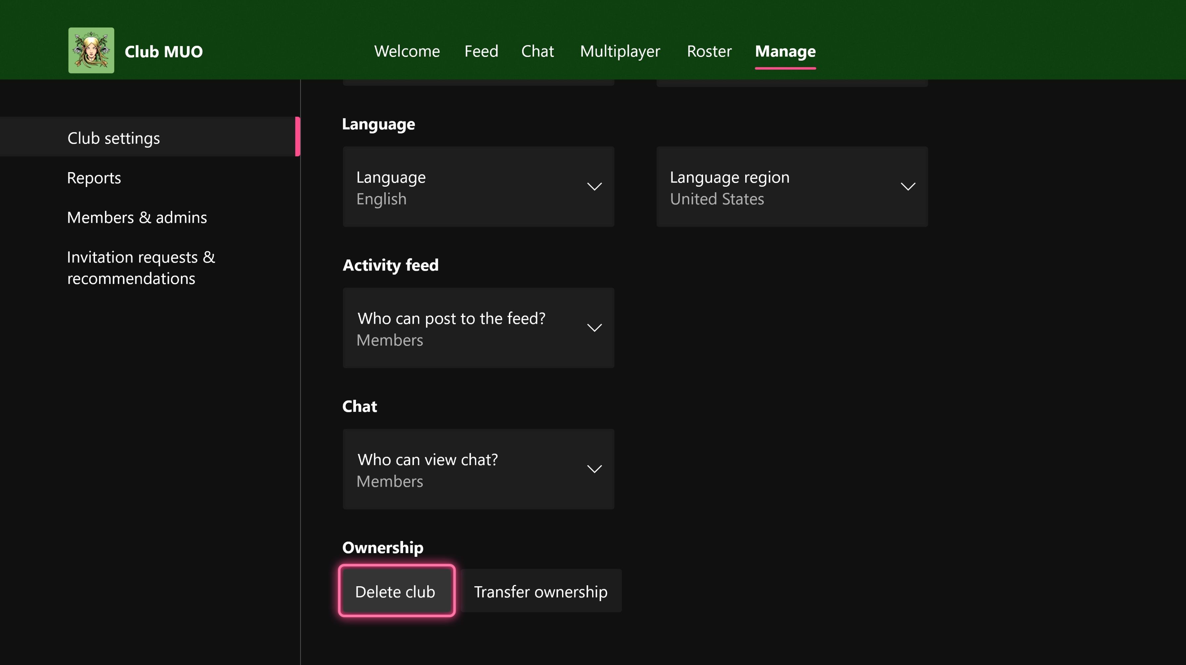
Task: Select the Multiplayer tab
Action: pyautogui.click(x=620, y=51)
